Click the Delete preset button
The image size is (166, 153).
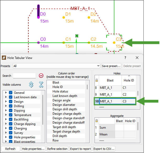(132, 66)
